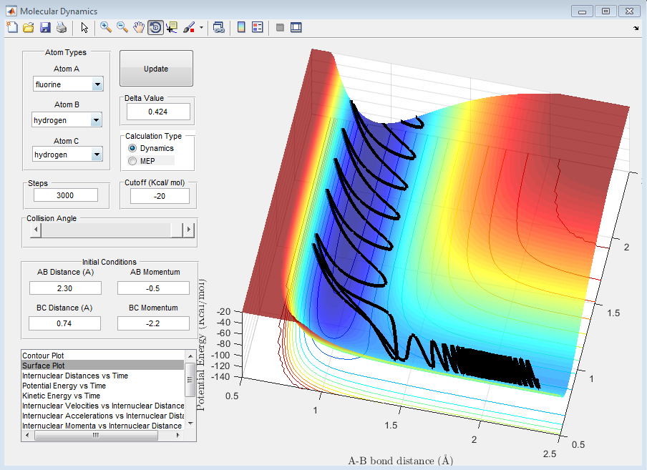The height and width of the screenshot is (470, 647).
Task: Open the Atom B hydrogen dropdown
Action: coord(97,121)
